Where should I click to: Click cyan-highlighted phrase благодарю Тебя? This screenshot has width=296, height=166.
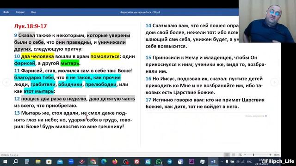tap(34, 77)
